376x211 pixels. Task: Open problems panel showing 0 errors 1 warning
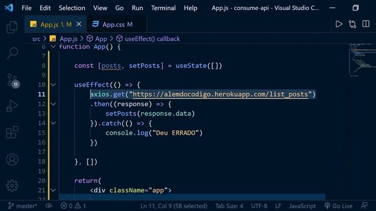coord(73,206)
